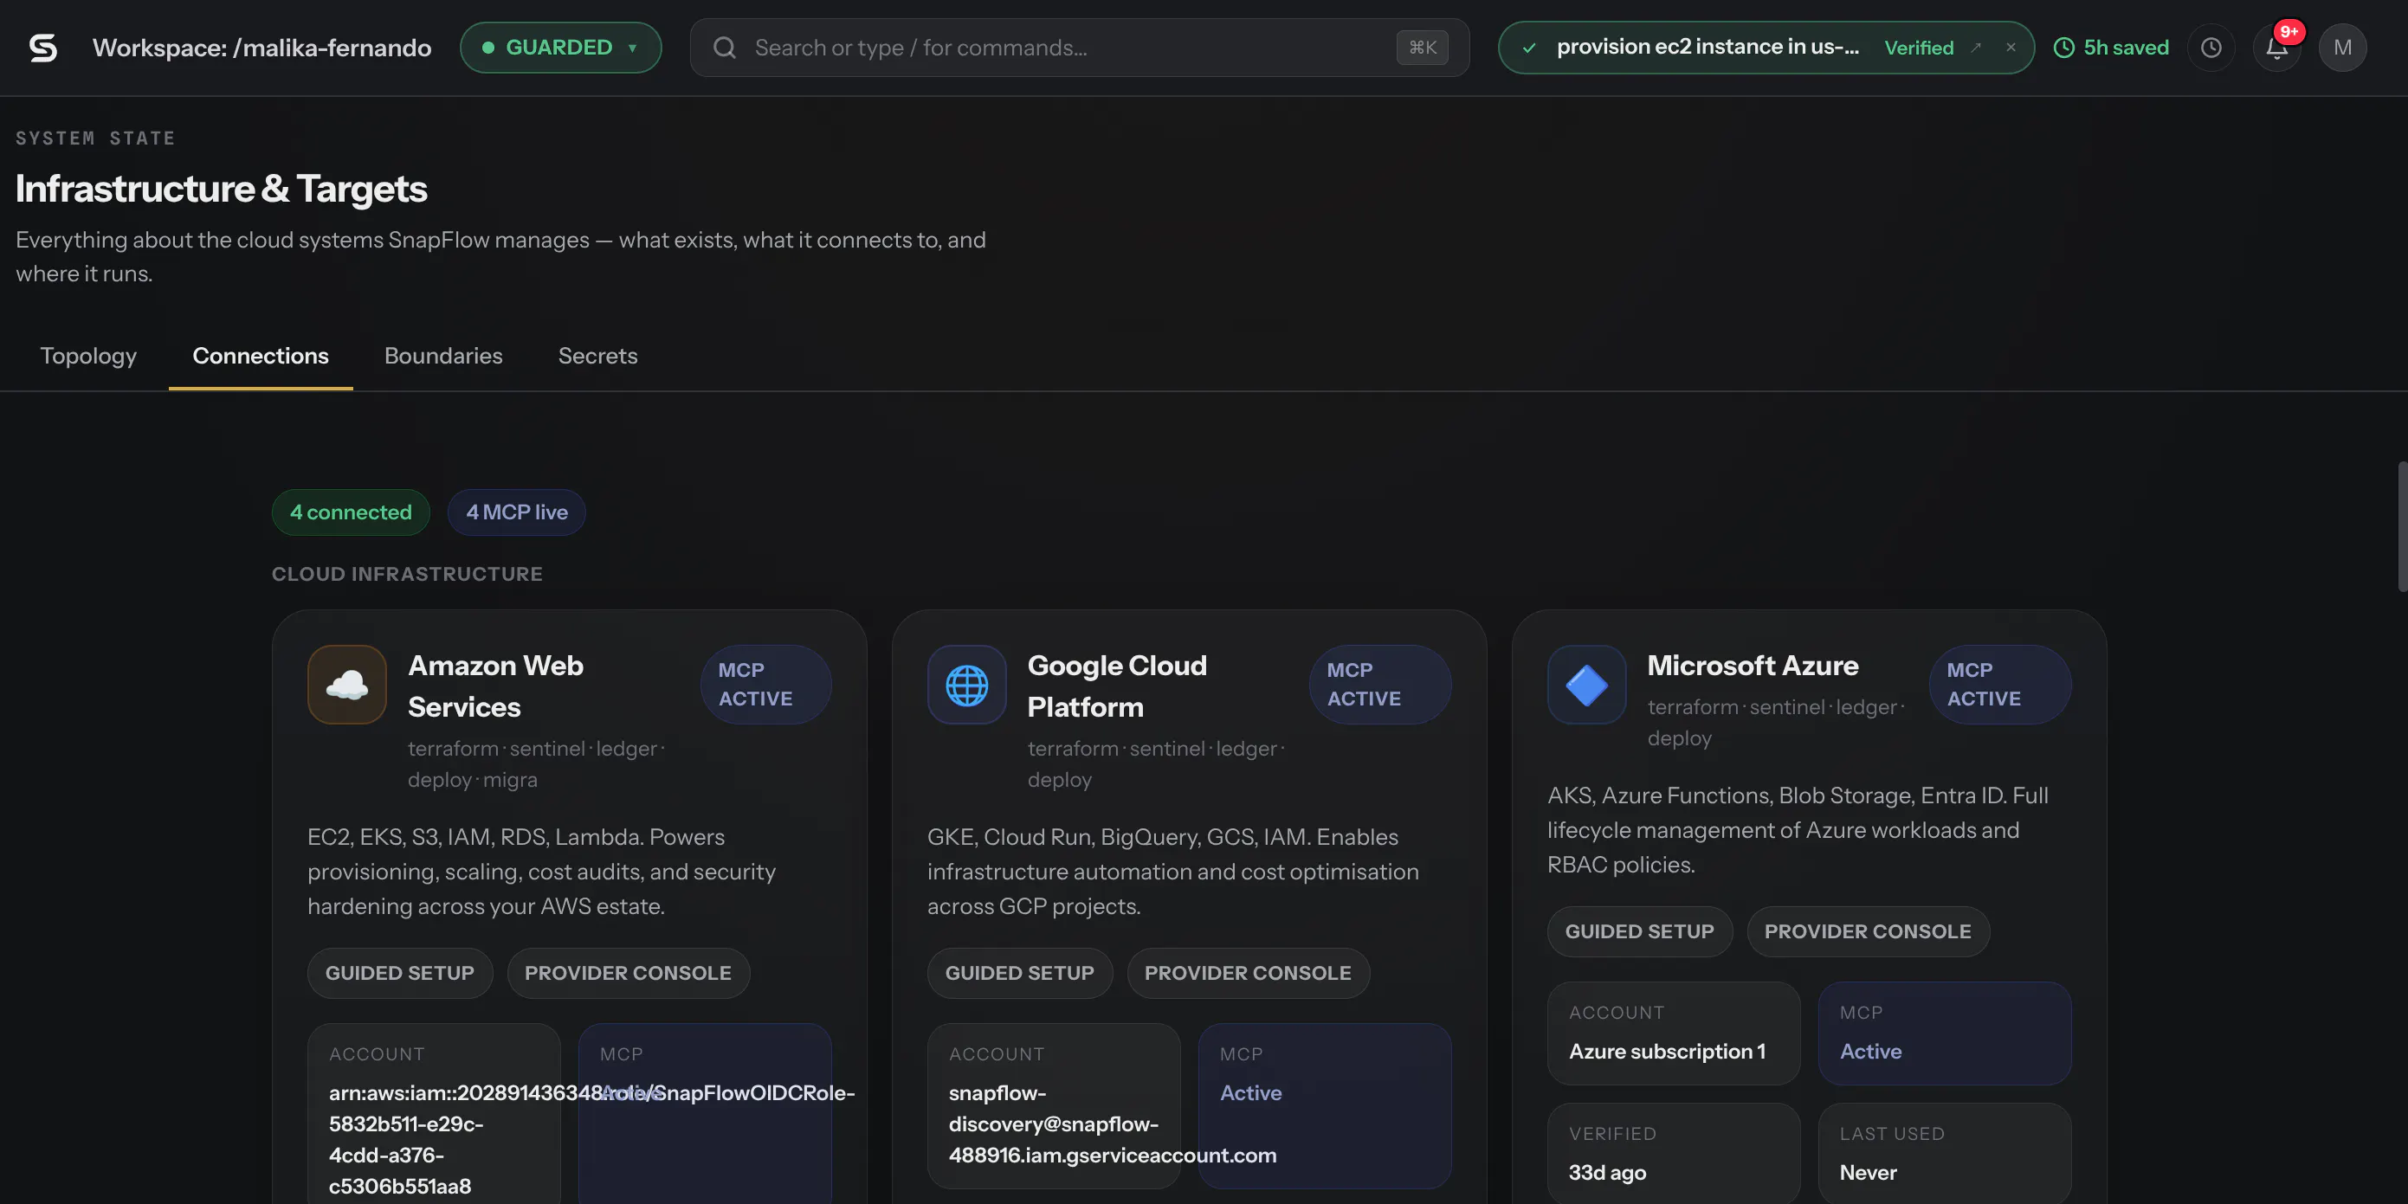Click the Google Cloud MCP Active tile
This screenshot has height=1204, width=2408.
coord(1325,1106)
